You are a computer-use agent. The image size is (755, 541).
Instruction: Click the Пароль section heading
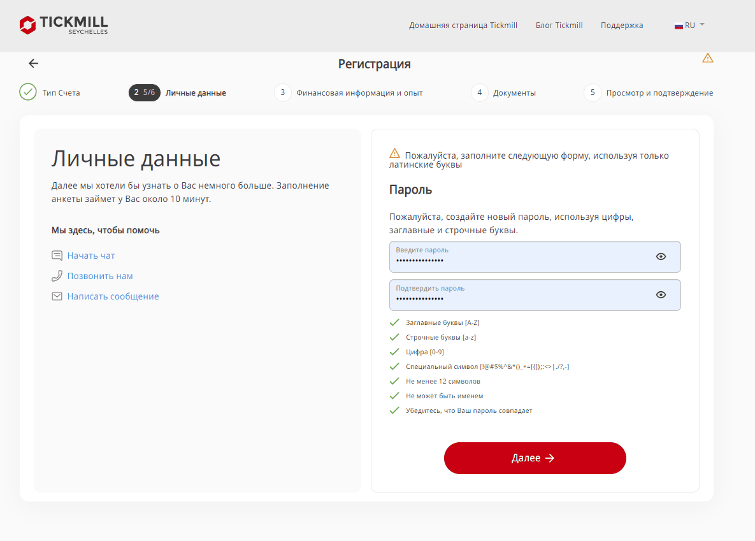tap(410, 190)
